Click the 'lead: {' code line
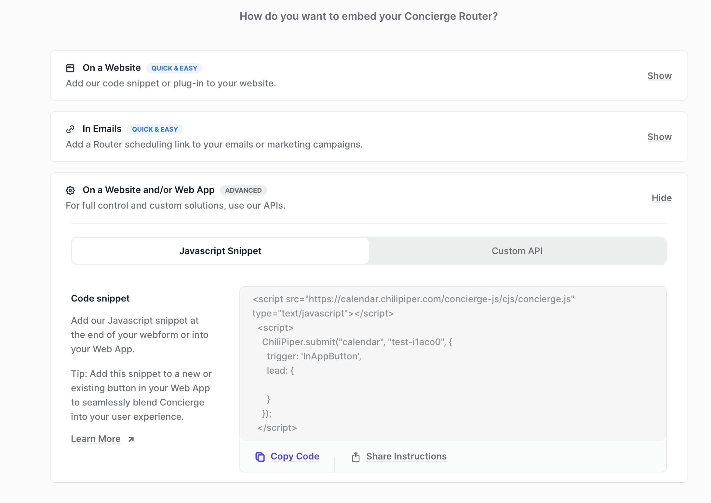Viewport: 711px width, 503px height. [280, 370]
